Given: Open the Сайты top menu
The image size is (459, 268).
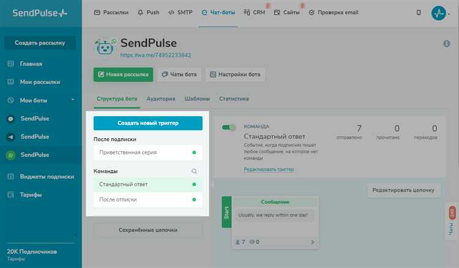Looking at the screenshot, I should click(x=286, y=12).
